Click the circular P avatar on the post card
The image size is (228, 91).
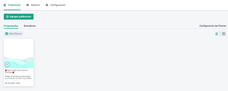(x=7, y=64)
